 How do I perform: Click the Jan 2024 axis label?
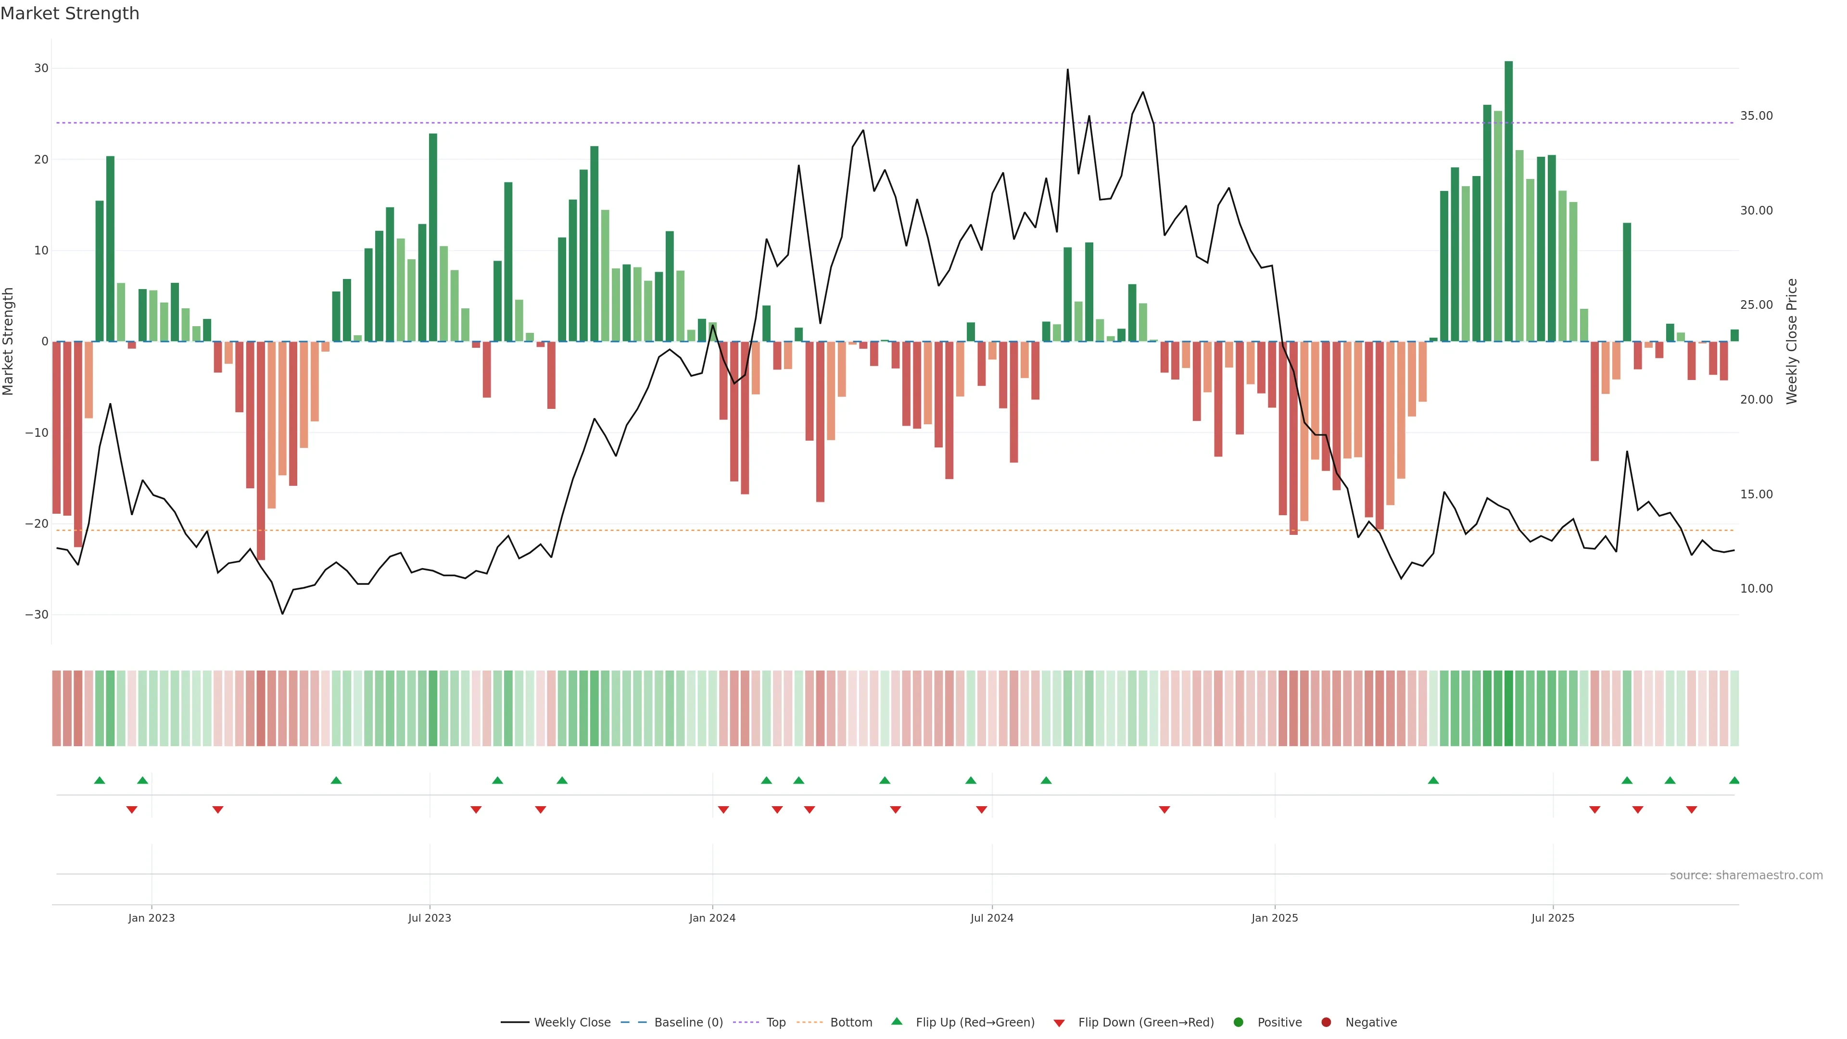[x=712, y=918]
